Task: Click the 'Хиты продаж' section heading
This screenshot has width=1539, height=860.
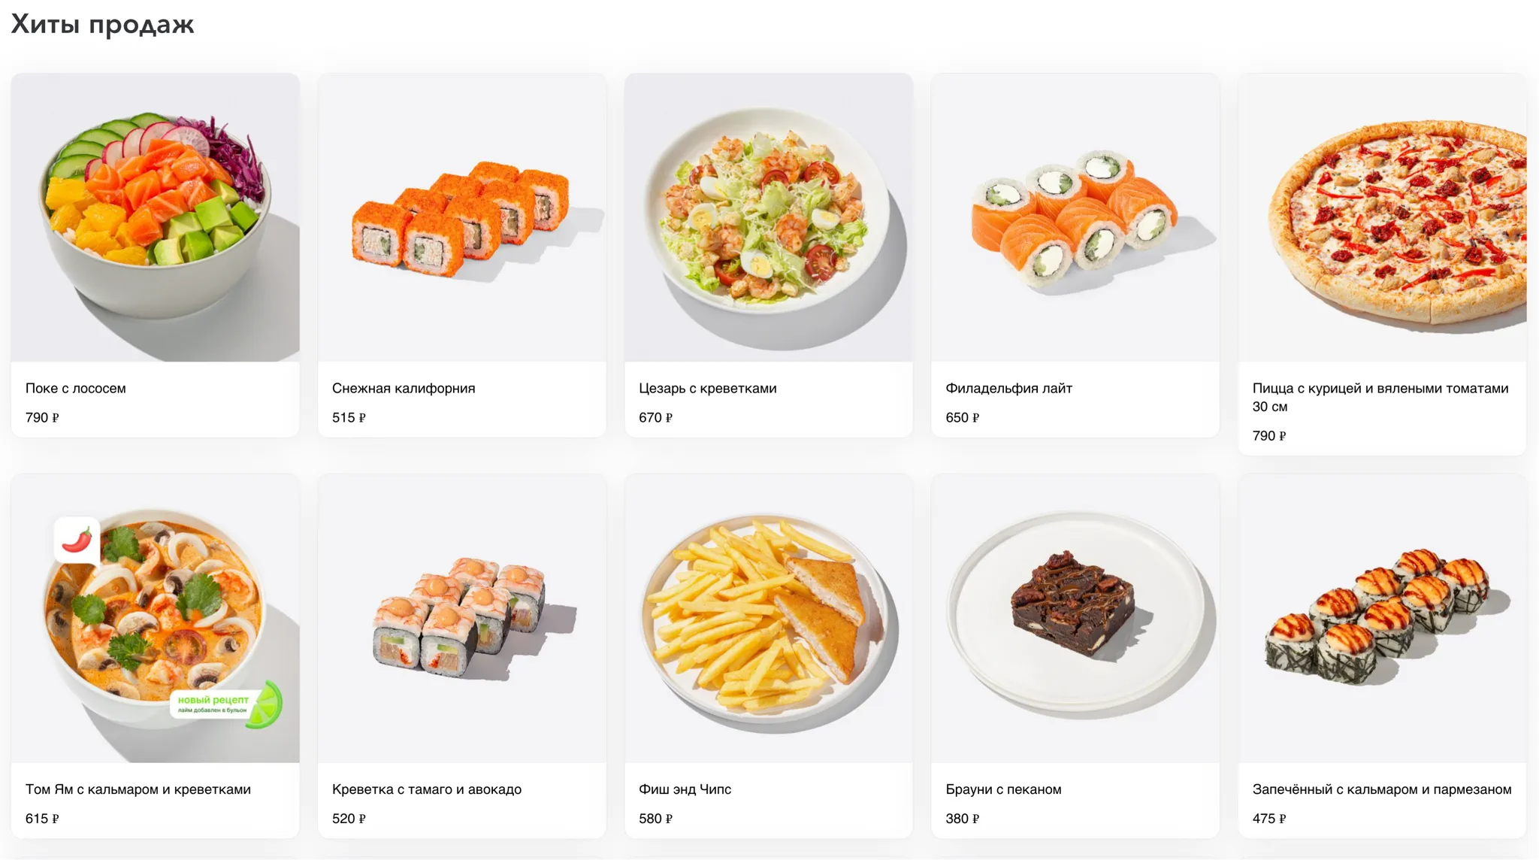Action: [x=102, y=24]
